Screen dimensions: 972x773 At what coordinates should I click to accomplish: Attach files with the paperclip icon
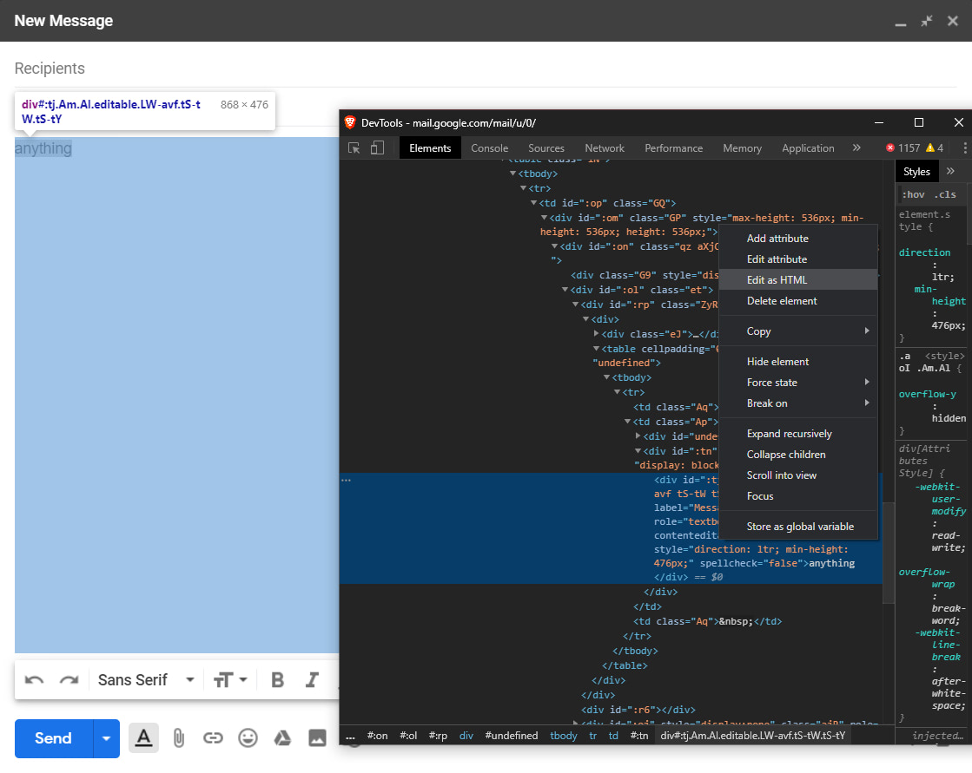click(179, 737)
